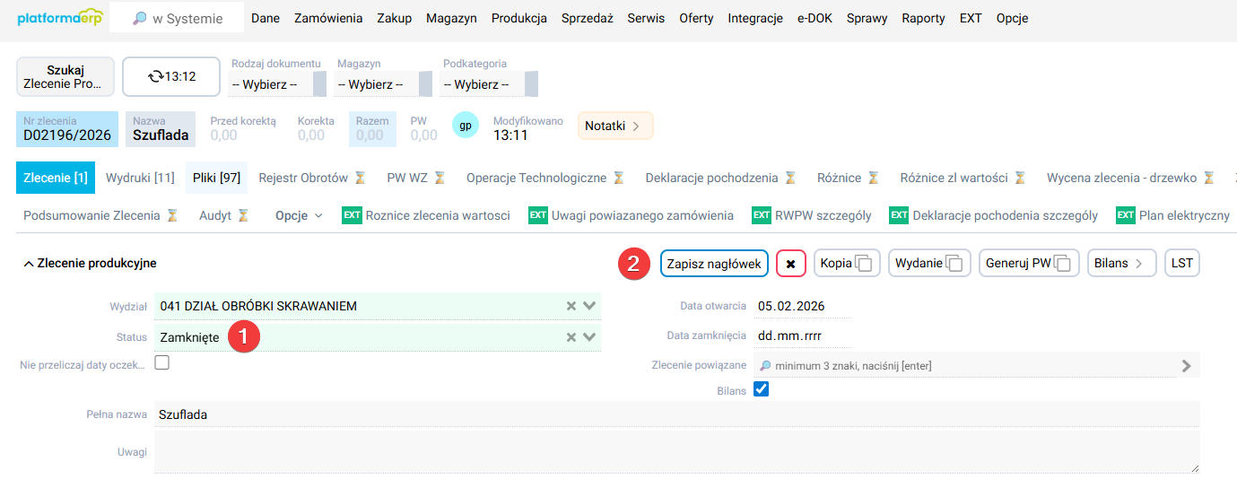The height and width of the screenshot is (488, 1237).
Task: Open the Zamówienia menu
Action: pos(328,18)
